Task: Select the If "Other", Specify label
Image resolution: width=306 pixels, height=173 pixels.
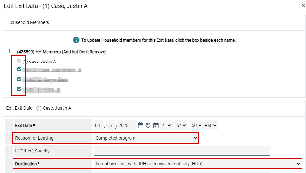Action: (x=32, y=151)
